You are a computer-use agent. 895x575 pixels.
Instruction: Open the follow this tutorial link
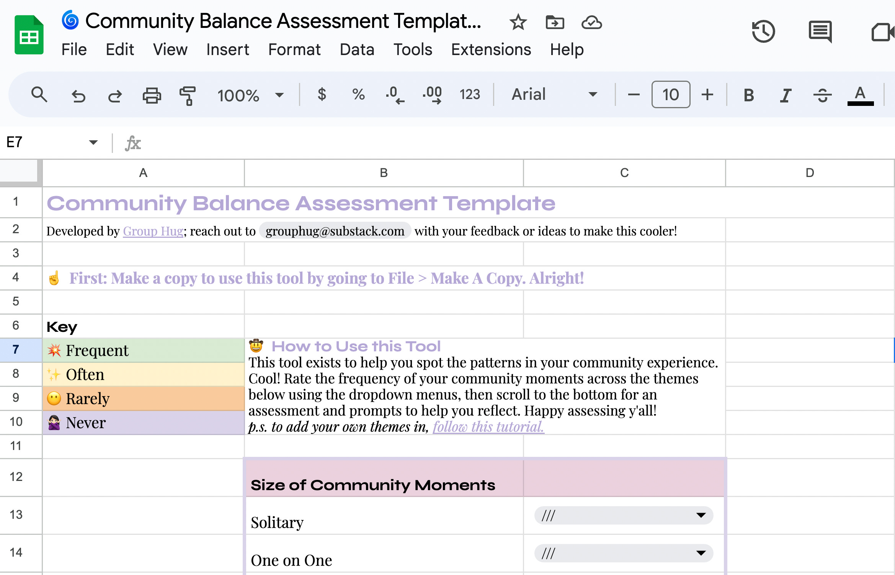coord(488,427)
